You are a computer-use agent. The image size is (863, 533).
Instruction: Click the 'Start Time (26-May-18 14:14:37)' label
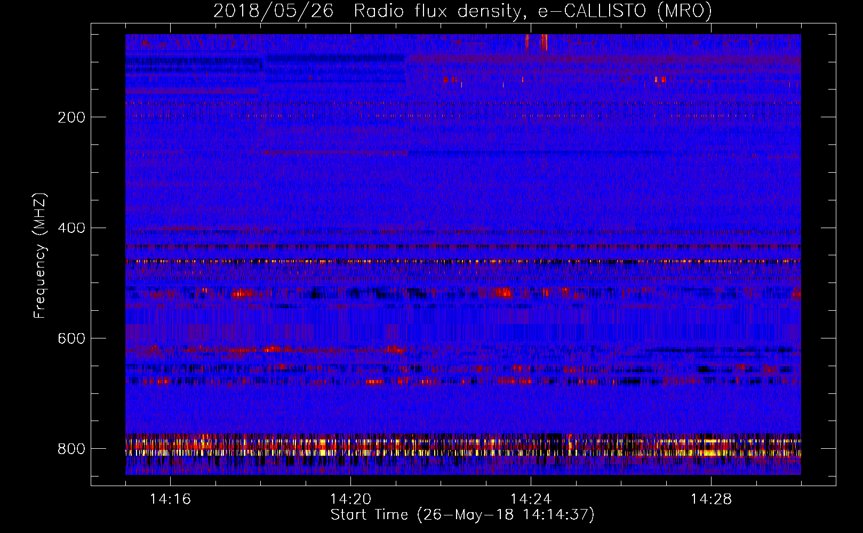[x=462, y=515]
